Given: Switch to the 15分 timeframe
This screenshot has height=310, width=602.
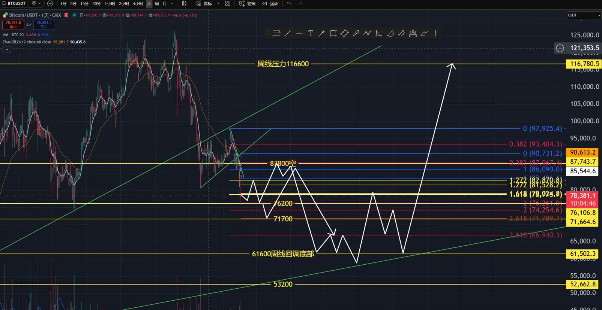Looking at the screenshot, I should click(85, 4).
